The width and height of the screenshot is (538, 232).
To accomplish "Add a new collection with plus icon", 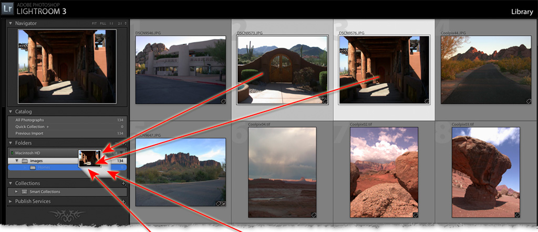I will 124,184.
